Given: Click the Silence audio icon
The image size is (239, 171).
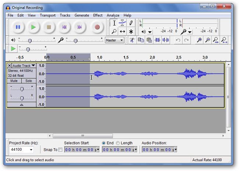Looking at the screenshot, I should coord(165,40).
